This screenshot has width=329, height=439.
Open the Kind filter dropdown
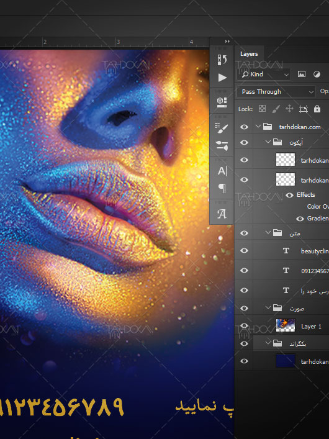264,75
